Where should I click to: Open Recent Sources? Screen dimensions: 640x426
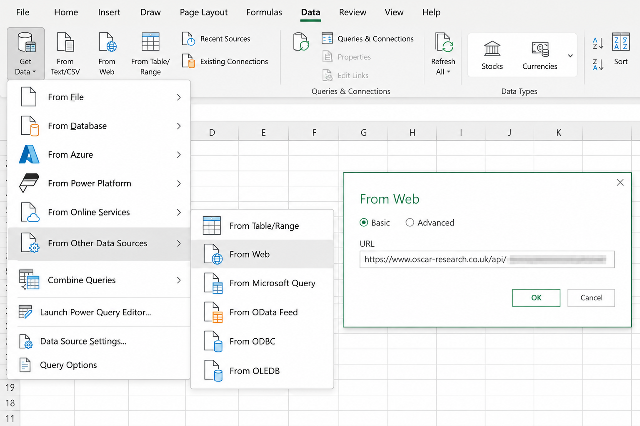pos(216,39)
